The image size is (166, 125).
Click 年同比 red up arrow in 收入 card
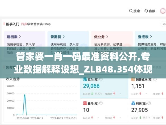(114, 94)
